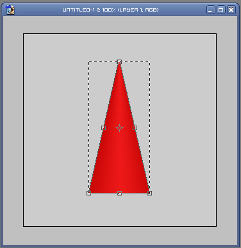Image resolution: width=241 pixels, height=248 pixels.
Task: Minimize the Untitled-1 document window
Action: (211, 10)
